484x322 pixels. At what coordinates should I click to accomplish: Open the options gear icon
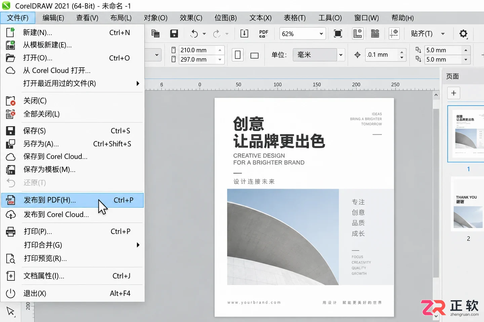tap(463, 34)
